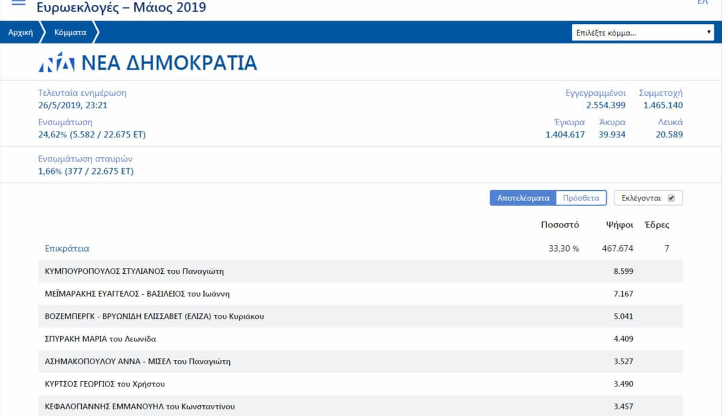
Task: Open the Επιλέξτε κόμμα dropdown
Action: (x=643, y=33)
